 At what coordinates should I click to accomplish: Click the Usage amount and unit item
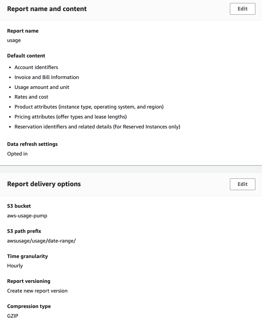[42, 87]
